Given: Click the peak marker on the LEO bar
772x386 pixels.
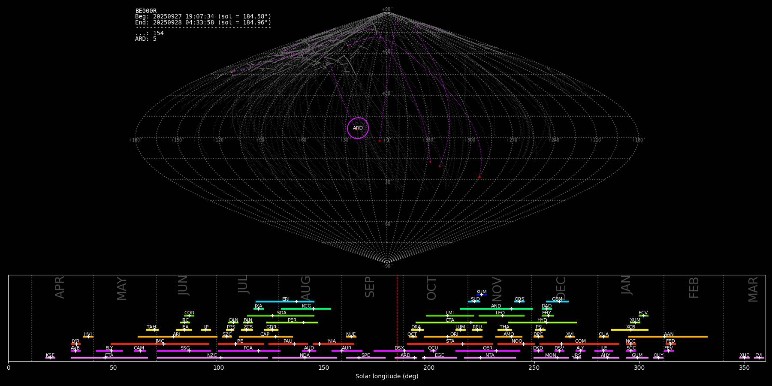Looking at the screenshot, I should (x=503, y=316).
